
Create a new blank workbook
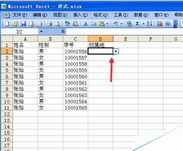7,23
